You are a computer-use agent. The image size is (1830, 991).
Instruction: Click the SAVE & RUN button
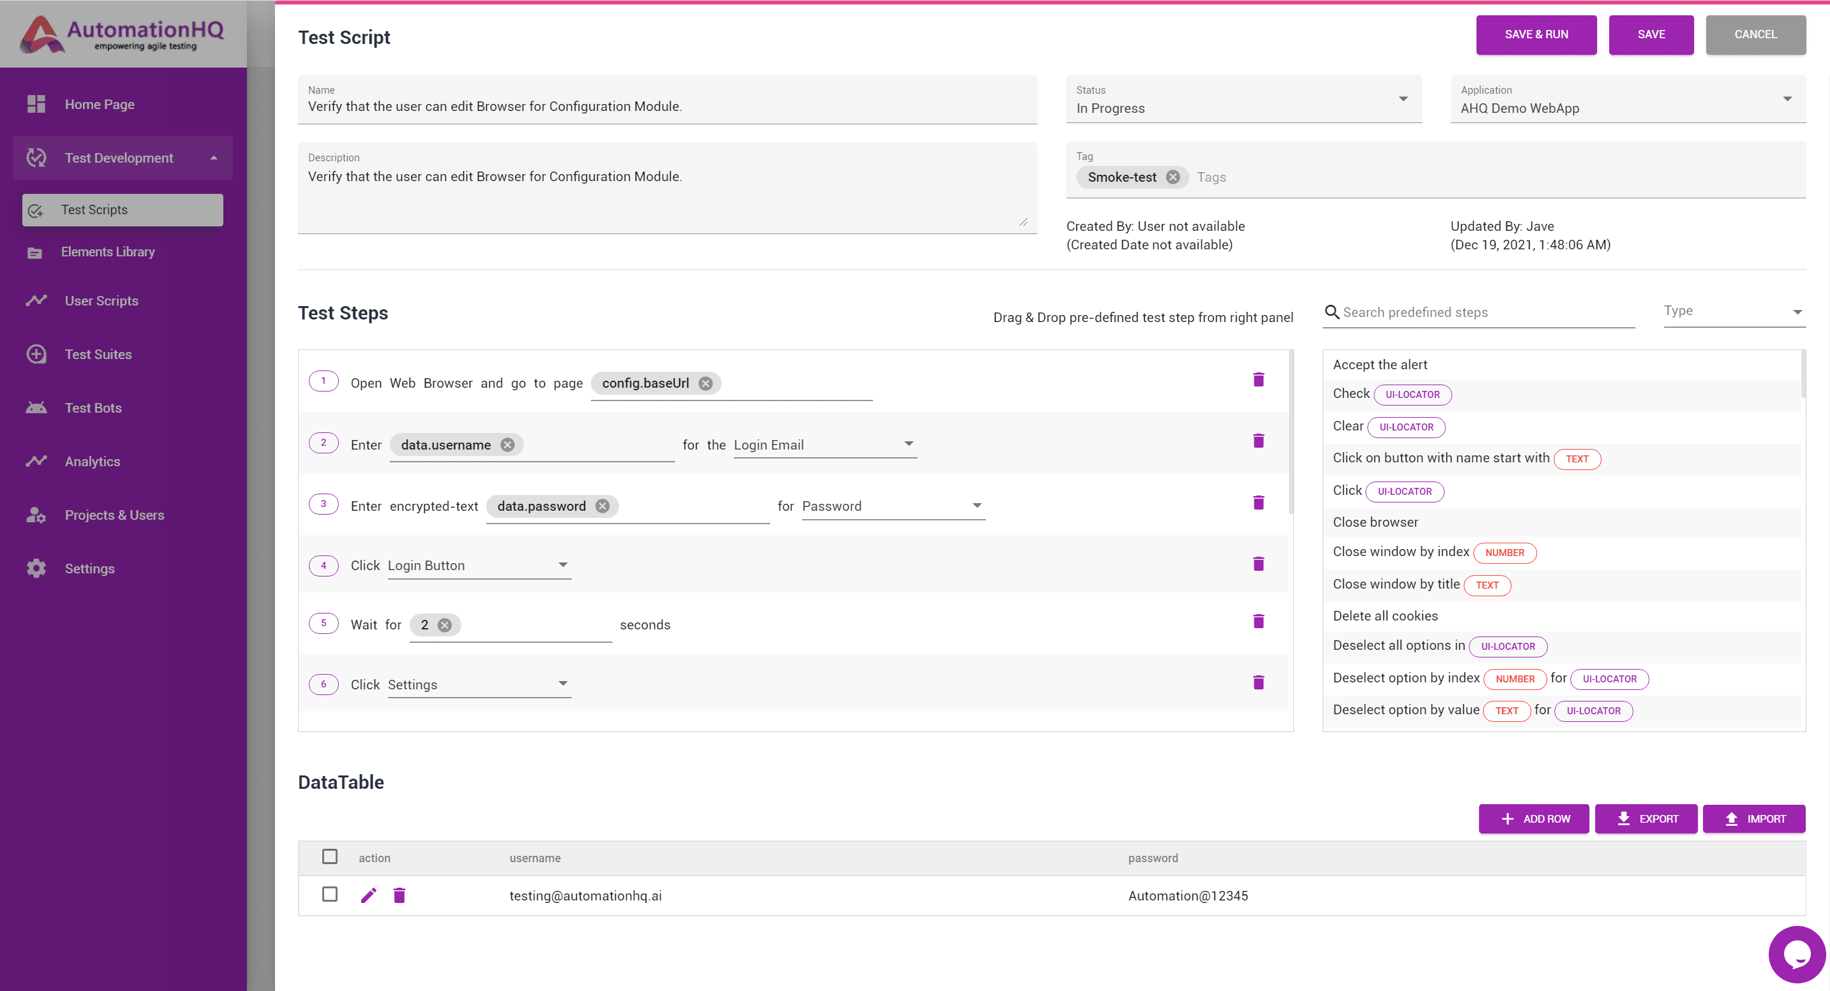coord(1536,34)
